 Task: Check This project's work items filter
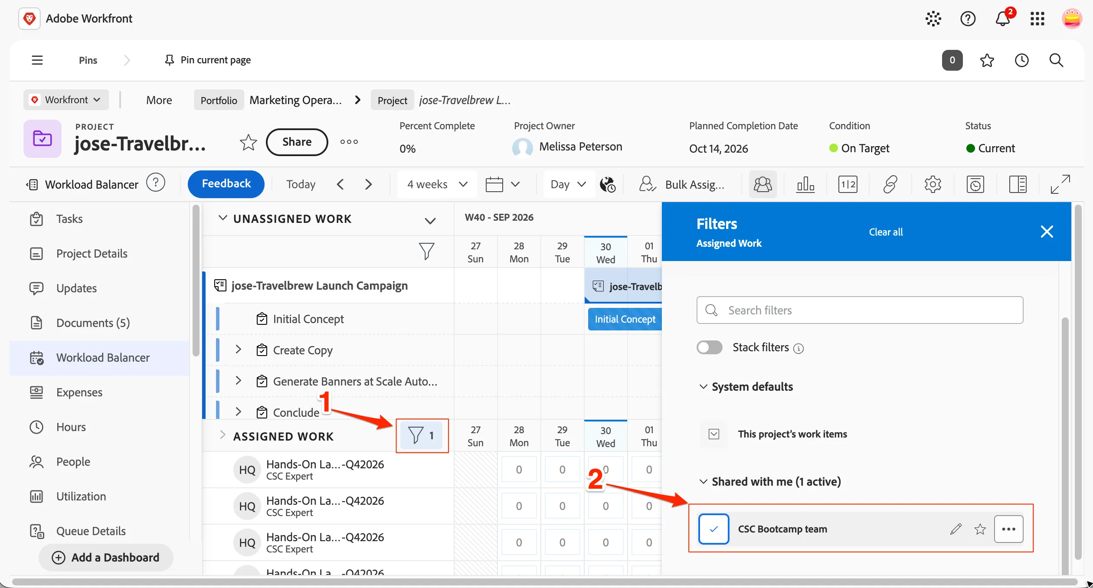click(714, 434)
